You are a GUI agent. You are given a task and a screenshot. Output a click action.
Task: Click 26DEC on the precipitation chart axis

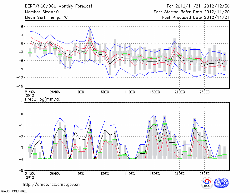tap(205, 174)
